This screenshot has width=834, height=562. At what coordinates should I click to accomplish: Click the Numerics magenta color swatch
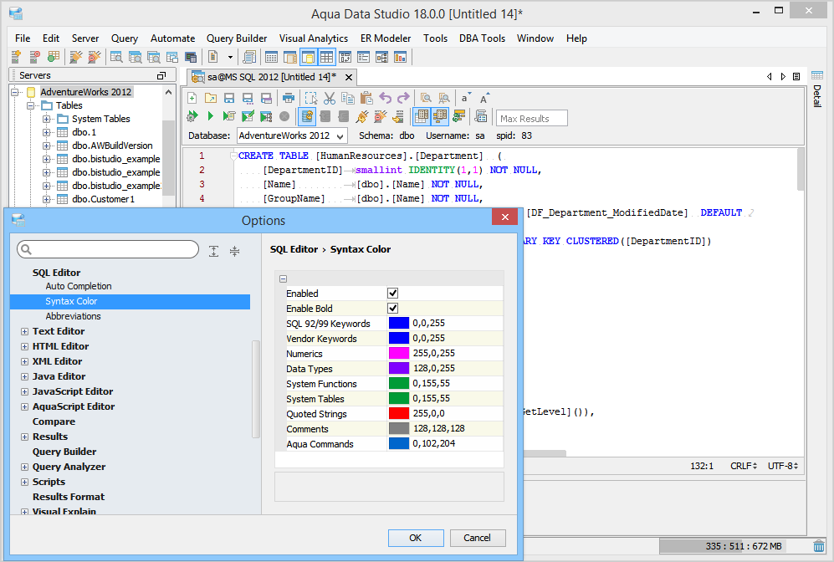pos(399,353)
